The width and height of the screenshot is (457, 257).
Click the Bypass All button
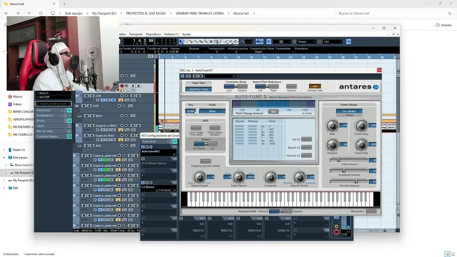pos(306,147)
